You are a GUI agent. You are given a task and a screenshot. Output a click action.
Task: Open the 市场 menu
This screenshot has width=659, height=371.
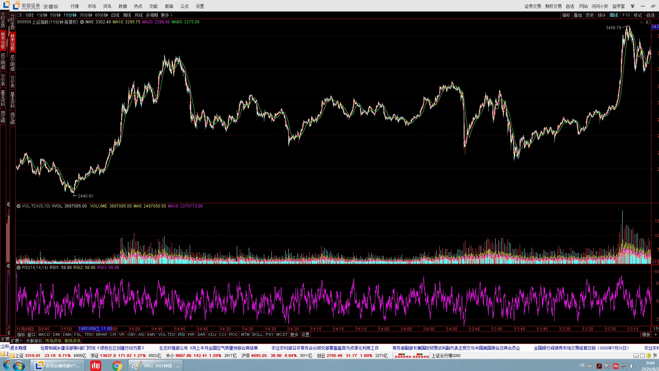(x=92, y=6)
